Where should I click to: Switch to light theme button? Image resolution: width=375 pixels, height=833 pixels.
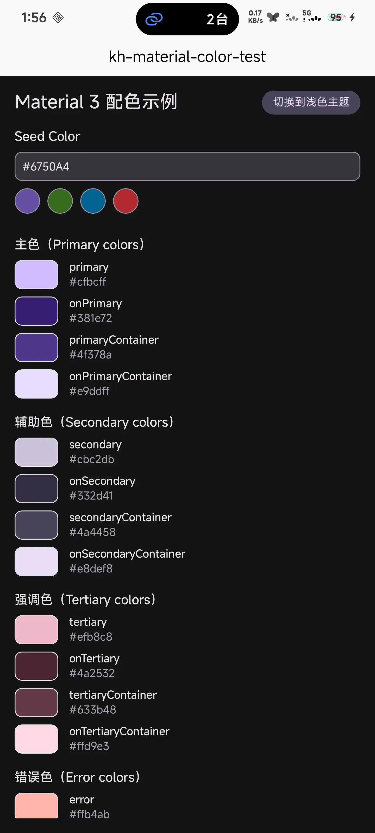[311, 102]
